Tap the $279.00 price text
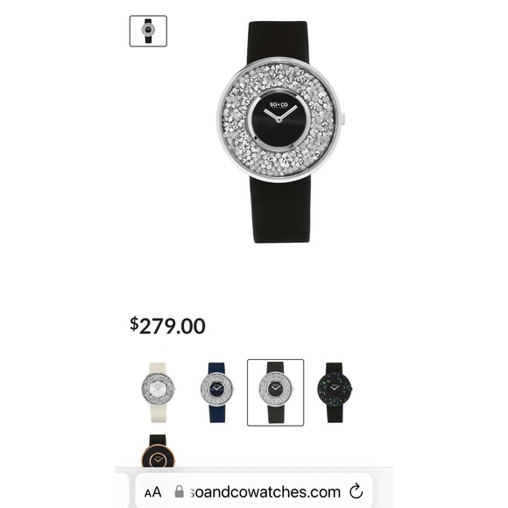Viewport: 508px width, 508px height. click(x=167, y=326)
